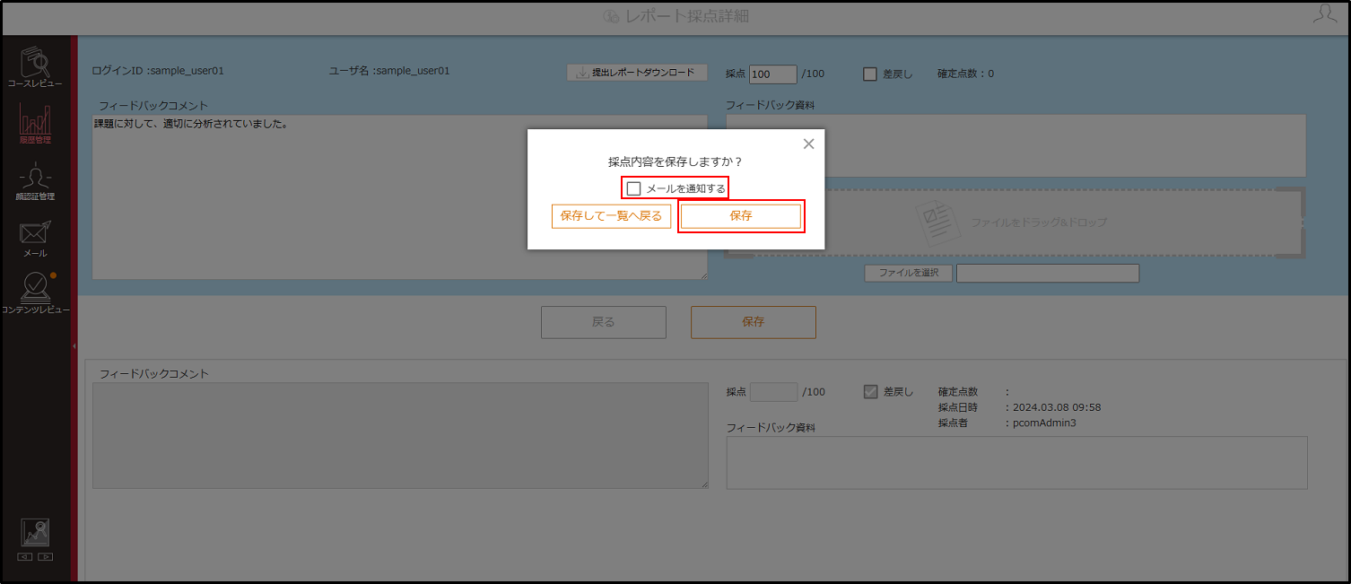
Task: Enable the メールを通知する checkbox
Action: [x=634, y=188]
